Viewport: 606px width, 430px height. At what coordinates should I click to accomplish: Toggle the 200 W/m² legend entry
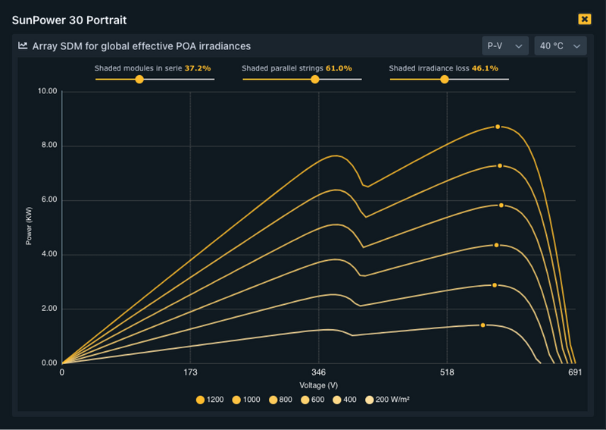pyautogui.click(x=387, y=399)
